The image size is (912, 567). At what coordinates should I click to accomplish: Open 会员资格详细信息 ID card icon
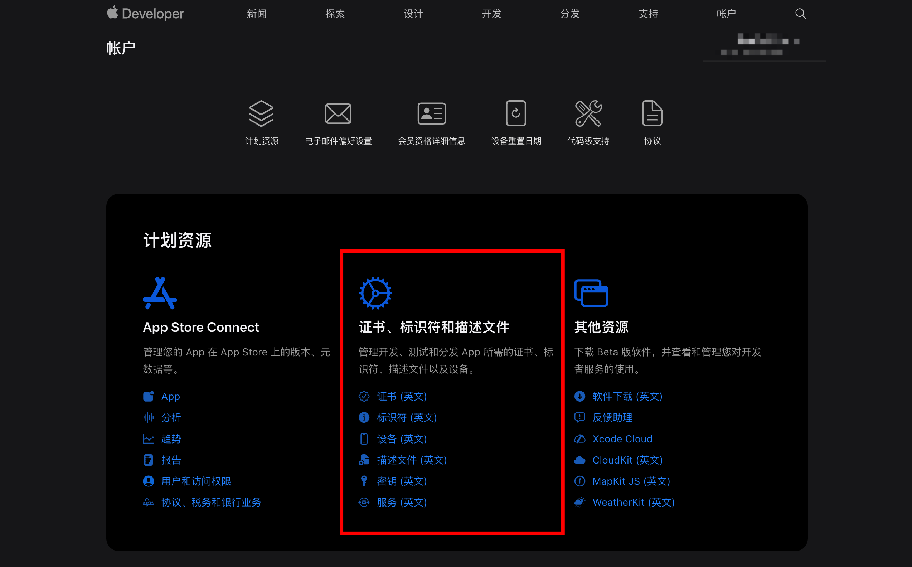click(x=432, y=113)
